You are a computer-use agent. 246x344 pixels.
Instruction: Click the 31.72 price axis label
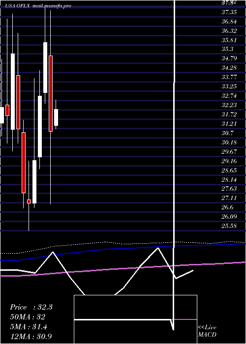pyautogui.click(x=229, y=115)
